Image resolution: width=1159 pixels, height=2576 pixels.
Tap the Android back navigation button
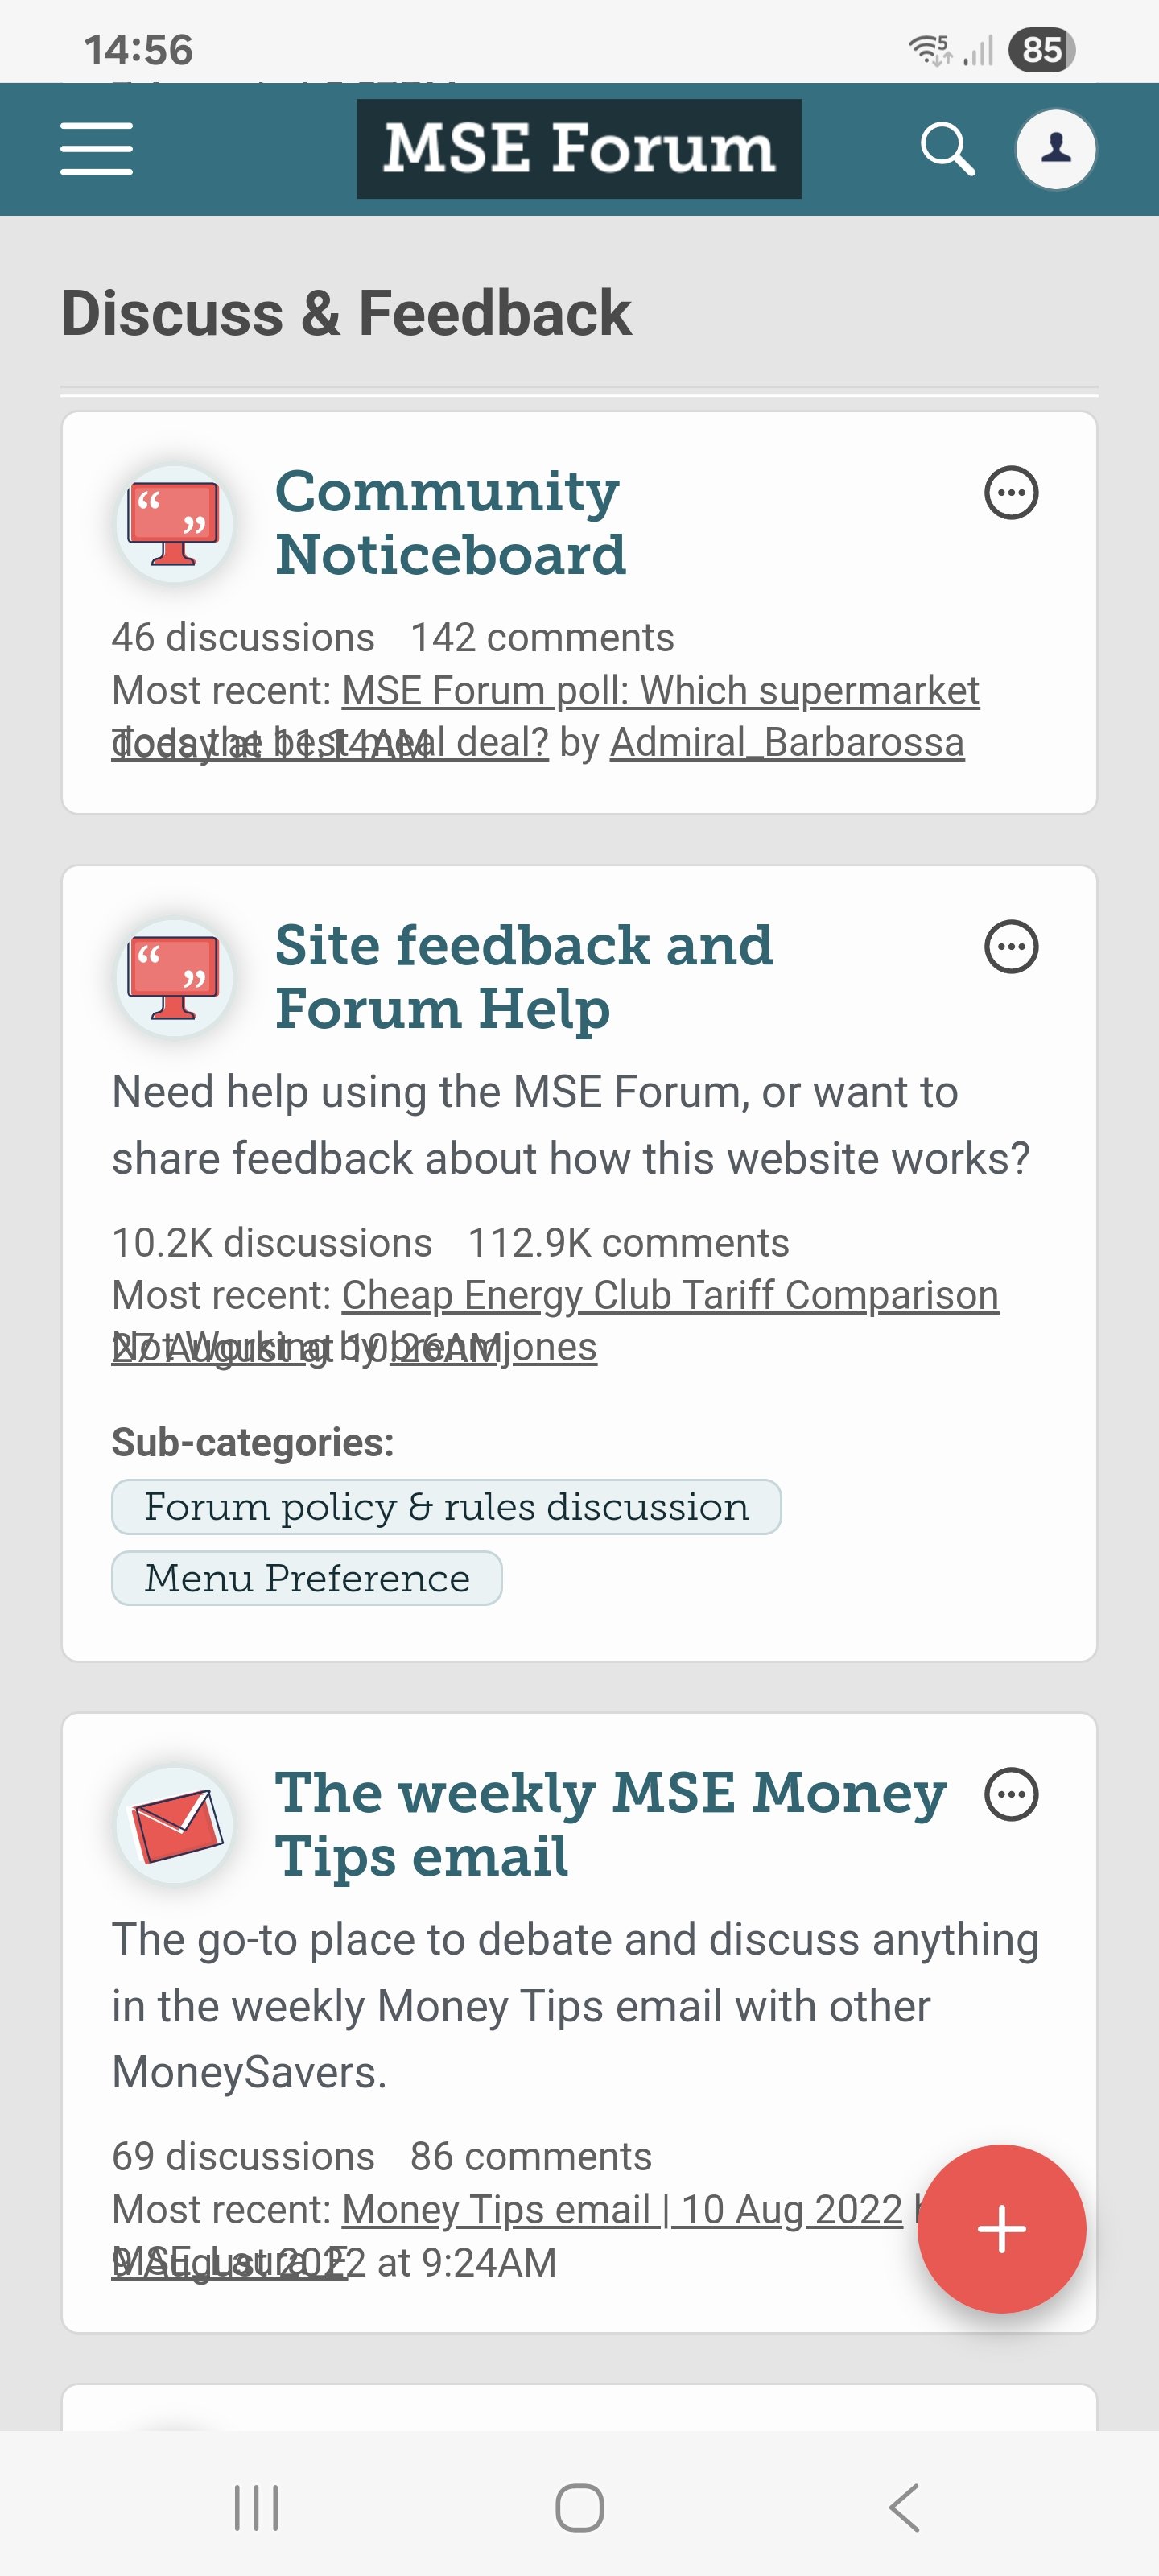pyautogui.click(x=904, y=2508)
